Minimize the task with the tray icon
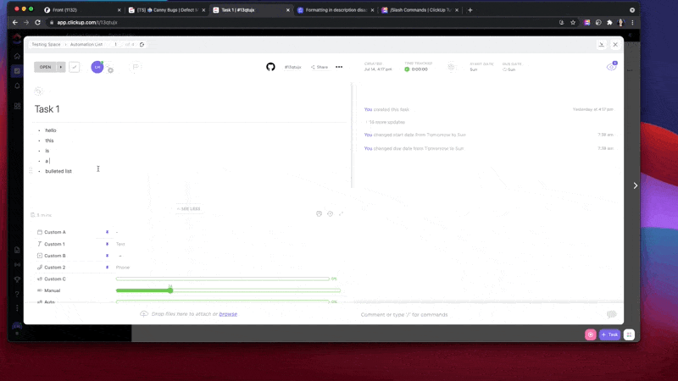The width and height of the screenshot is (678, 381). (x=602, y=45)
